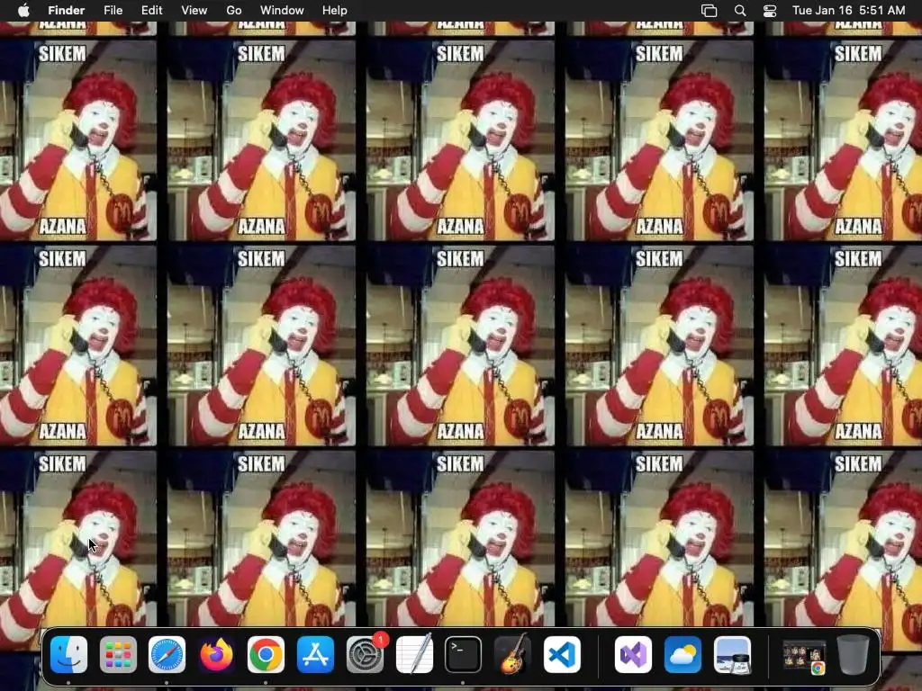The image size is (922, 691).
Task: Open Spotlight search magnifier icon
Action: pyautogui.click(x=740, y=11)
